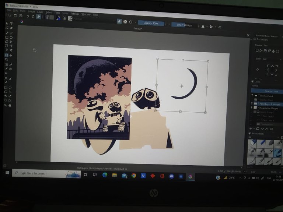Viewport: 283px width, 212px height.
Task: Toggle vertical mirror tool
Action: tap(212, 26)
